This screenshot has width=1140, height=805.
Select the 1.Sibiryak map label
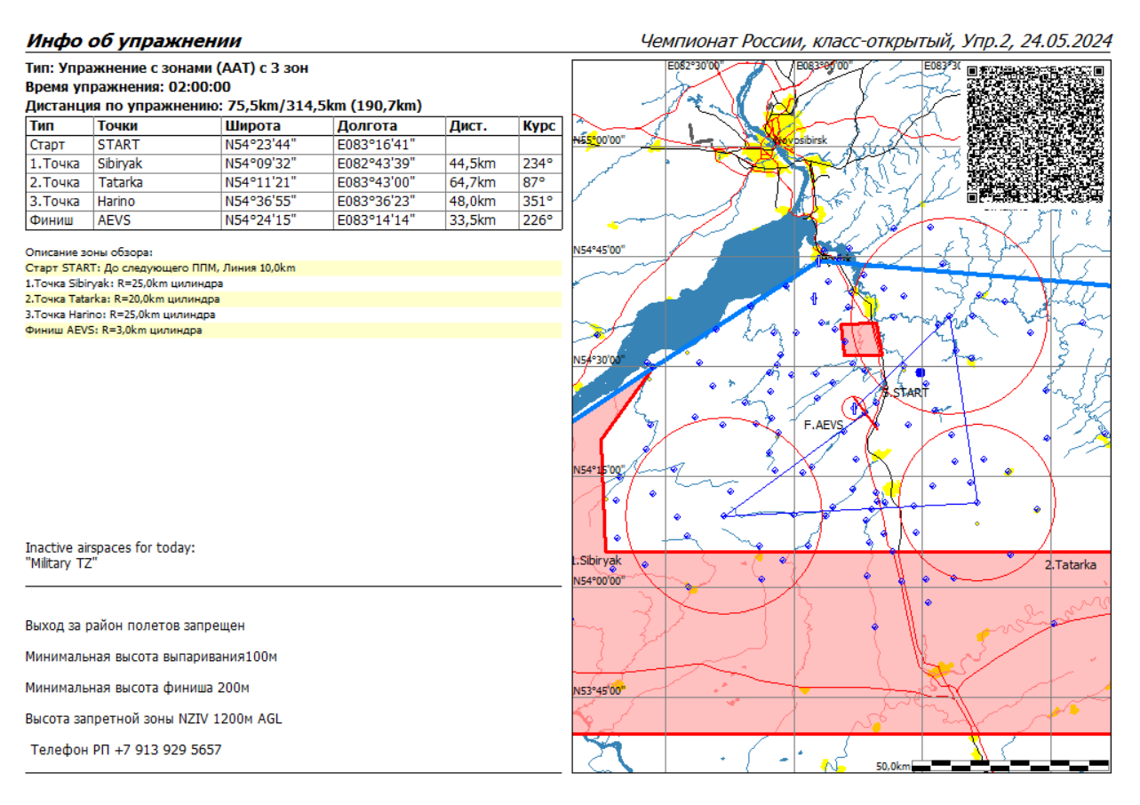tap(597, 561)
